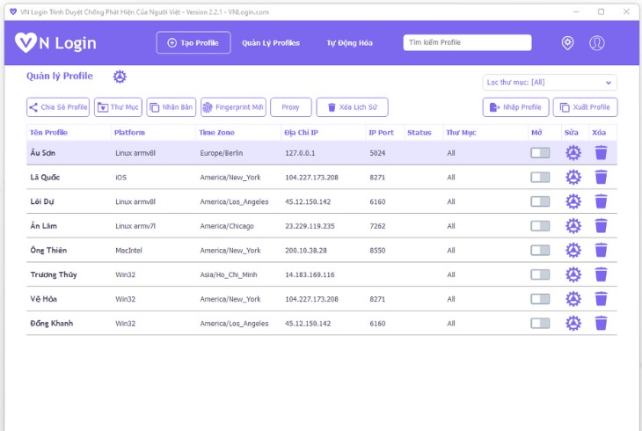Viewport: 642px width, 431px height.
Task: Select the Lôi Dự profile name
Action: click(x=41, y=201)
